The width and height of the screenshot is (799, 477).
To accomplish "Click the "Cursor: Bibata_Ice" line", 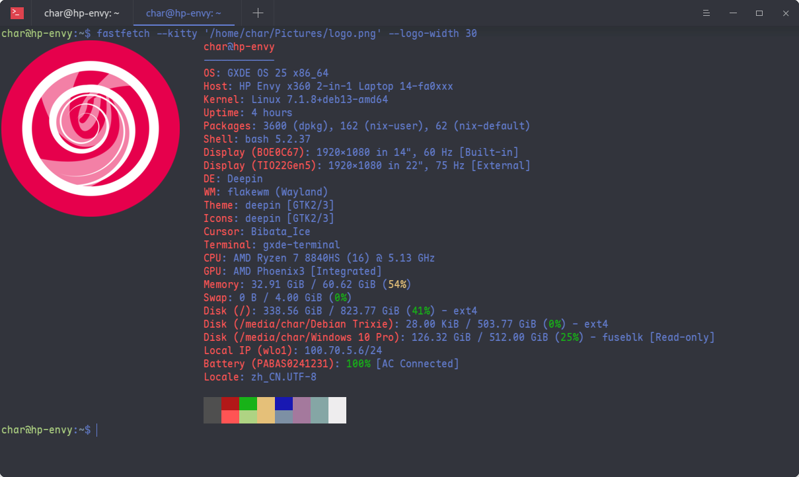I will tap(257, 232).
